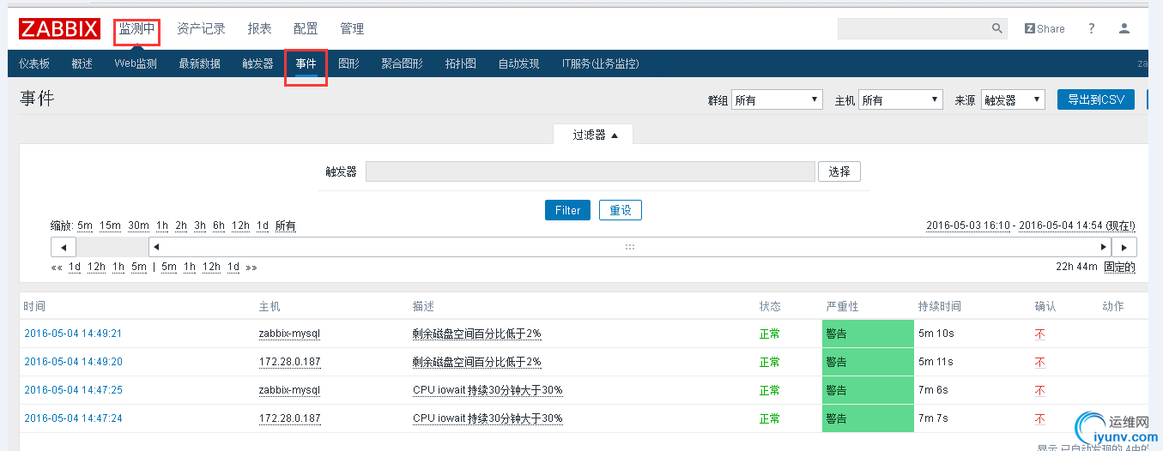
Task: Open the Share icon link
Action: tap(1045, 28)
